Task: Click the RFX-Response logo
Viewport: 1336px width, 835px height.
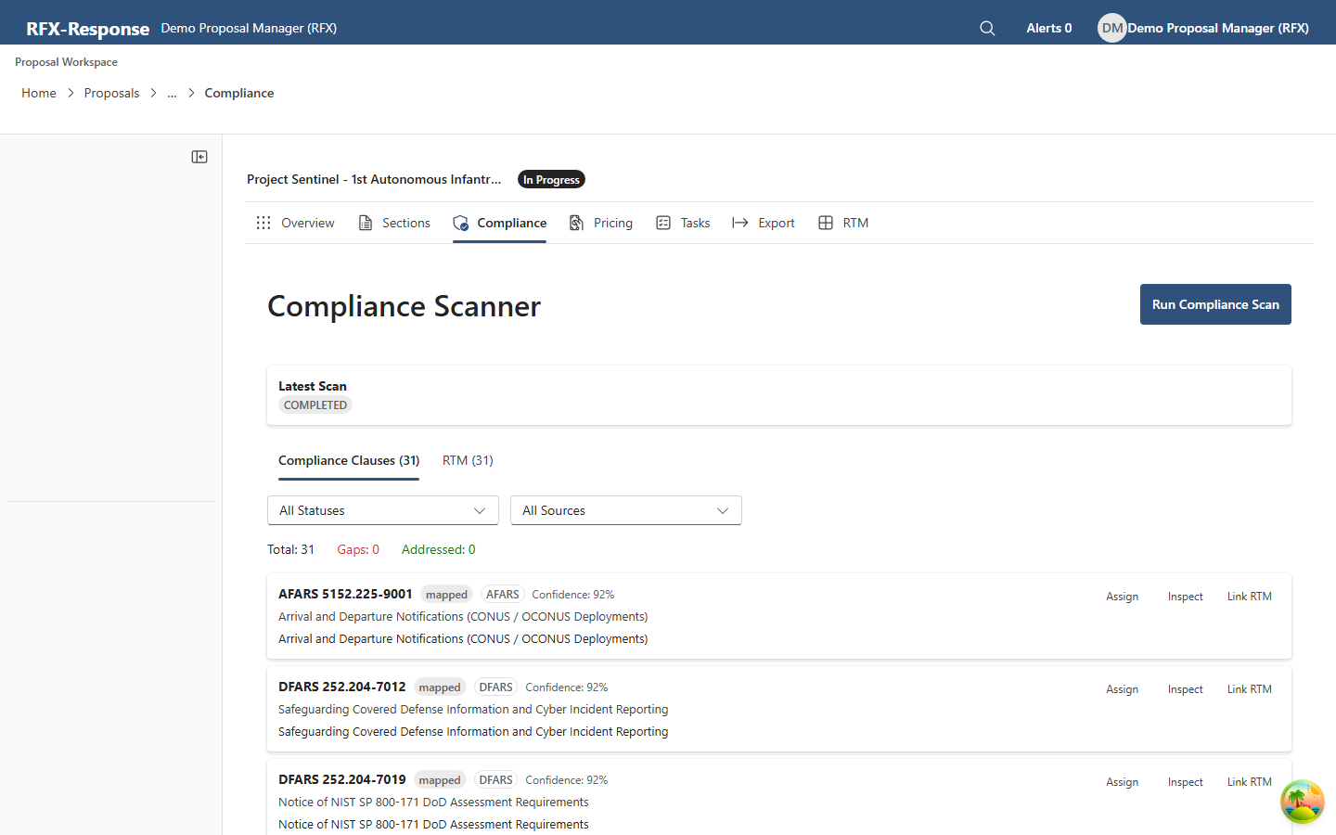Action: click(87, 29)
